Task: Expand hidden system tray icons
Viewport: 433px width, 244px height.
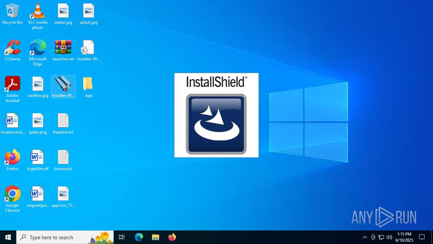Action: [365, 237]
